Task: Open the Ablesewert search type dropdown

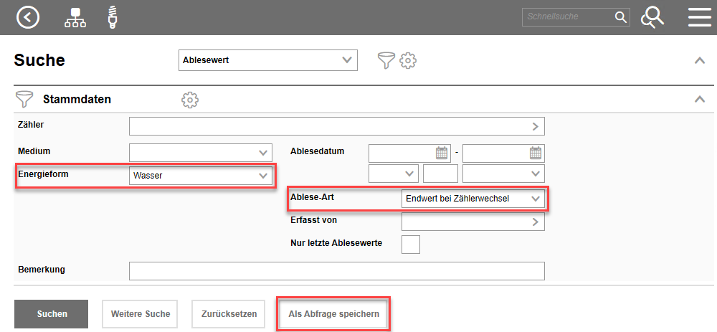Action: (268, 60)
